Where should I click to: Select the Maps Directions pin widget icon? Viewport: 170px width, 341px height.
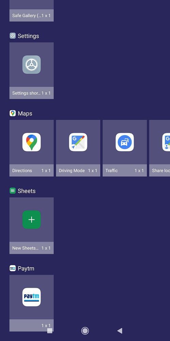(32, 142)
